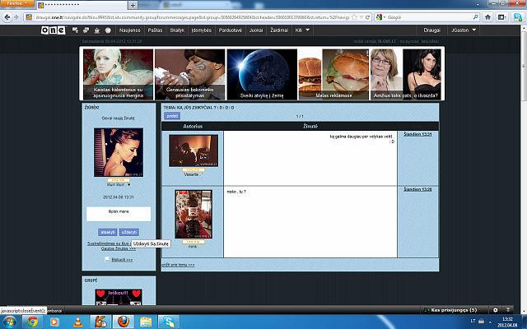Click the Gautos žinutės >>> link

coord(119,248)
